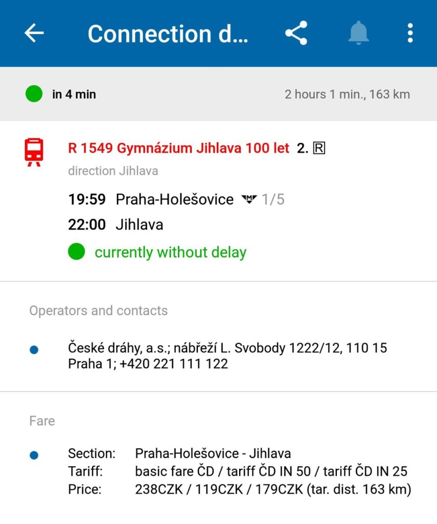Tap the reservation R symbol
The height and width of the screenshot is (524, 437).
pyautogui.click(x=319, y=148)
